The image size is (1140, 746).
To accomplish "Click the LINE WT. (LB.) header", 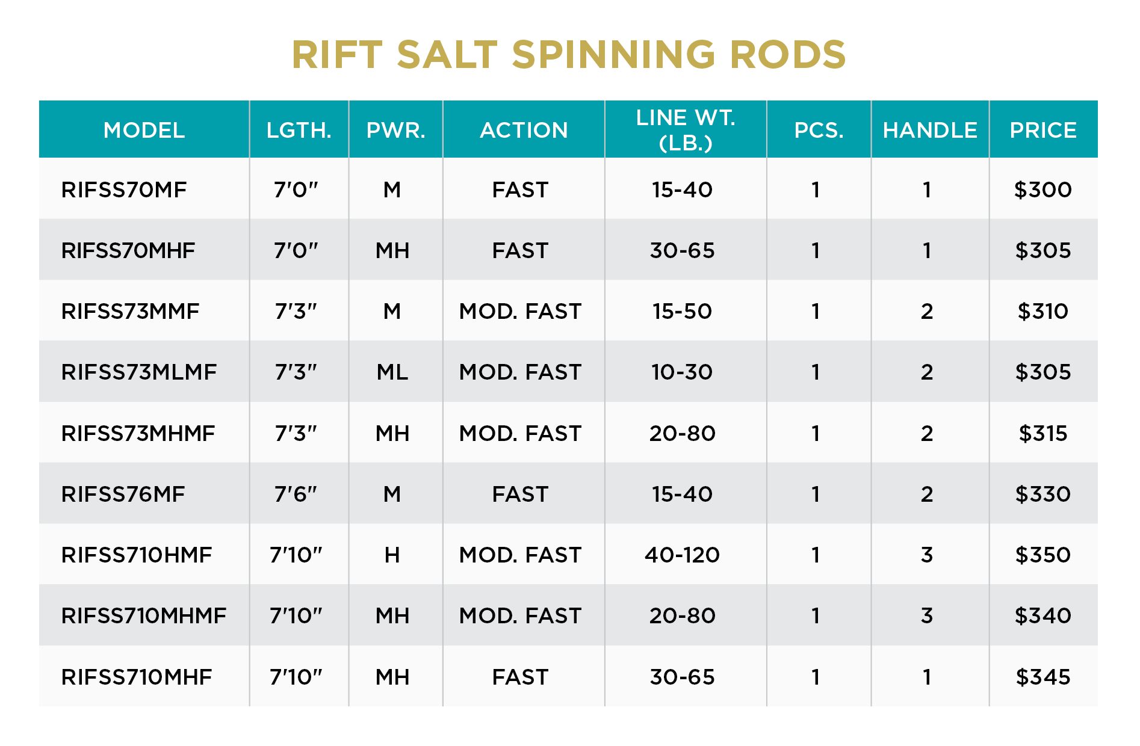I will (x=686, y=130).
